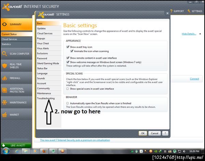Click the volume speaker tray icon
This screenshot has height=161, width=205.
point(184,151)
